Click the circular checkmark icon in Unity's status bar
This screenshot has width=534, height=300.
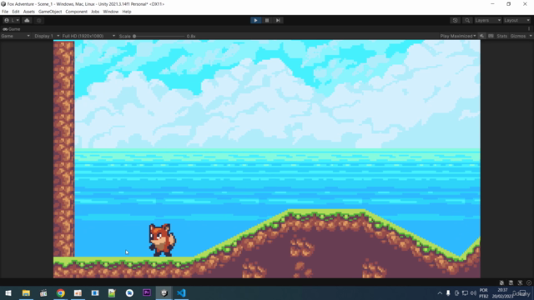(529, 282)
